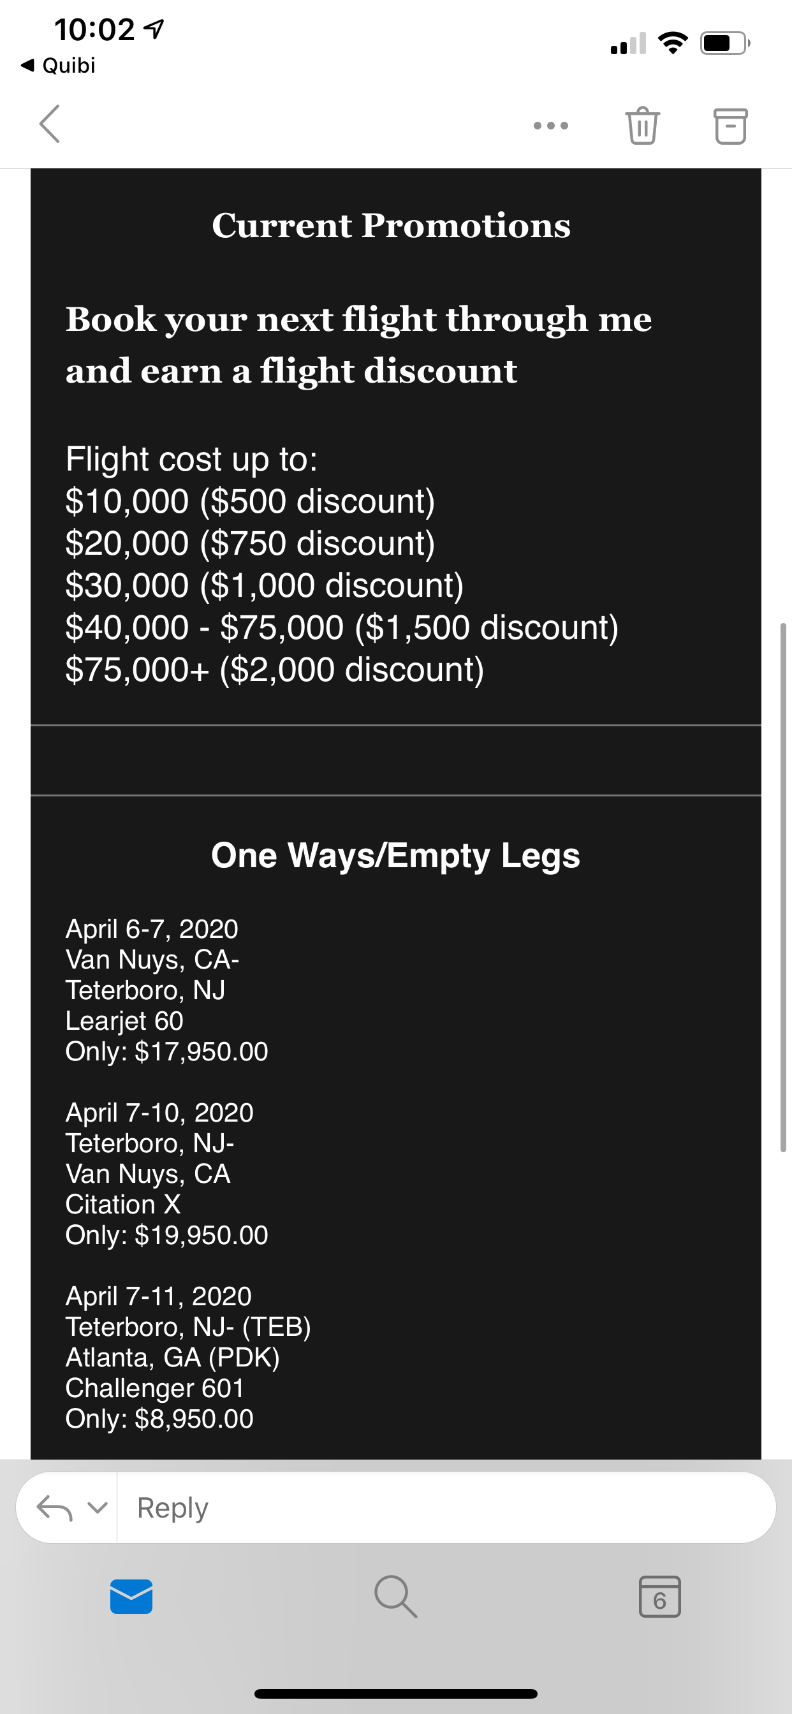Image resolution: width=792 pixels, height=1714 pixels.
Task: Tap the battery status icon
Action: [724, 43]
